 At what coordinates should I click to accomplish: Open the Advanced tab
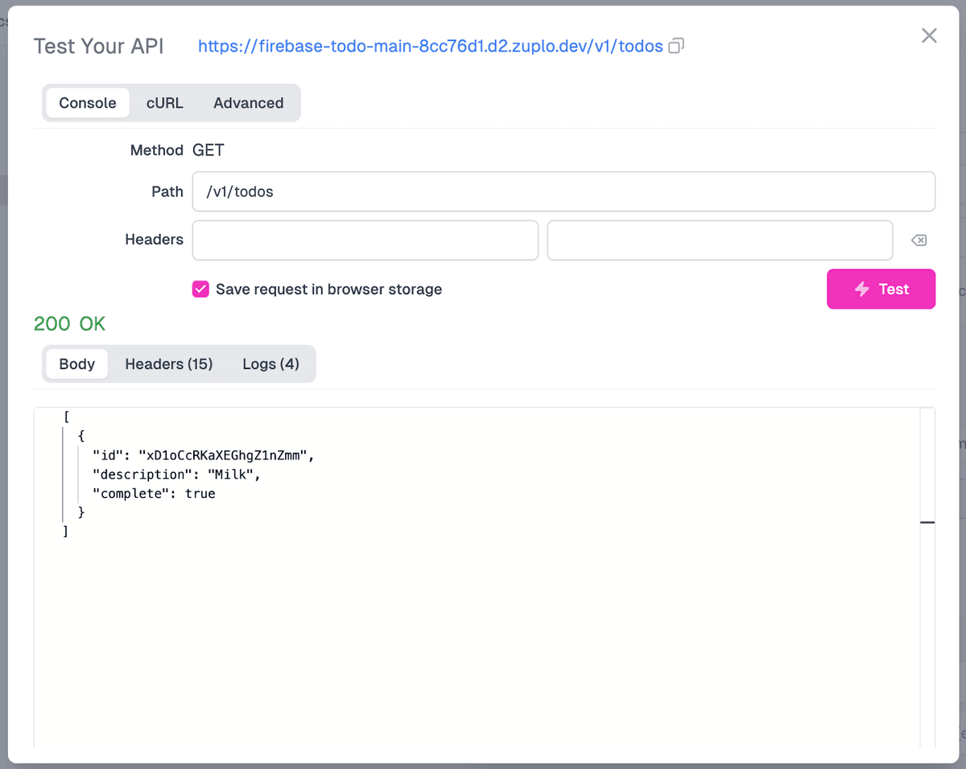click(248, 103)
